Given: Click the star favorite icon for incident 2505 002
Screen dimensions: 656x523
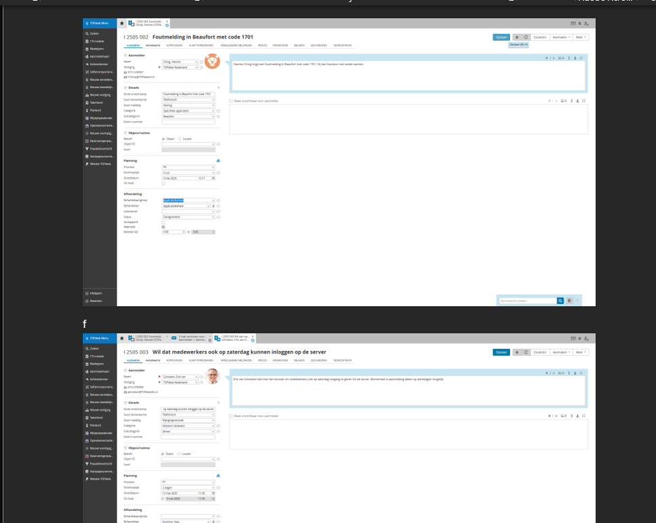Looking at the screenshot, I should 517,37.
